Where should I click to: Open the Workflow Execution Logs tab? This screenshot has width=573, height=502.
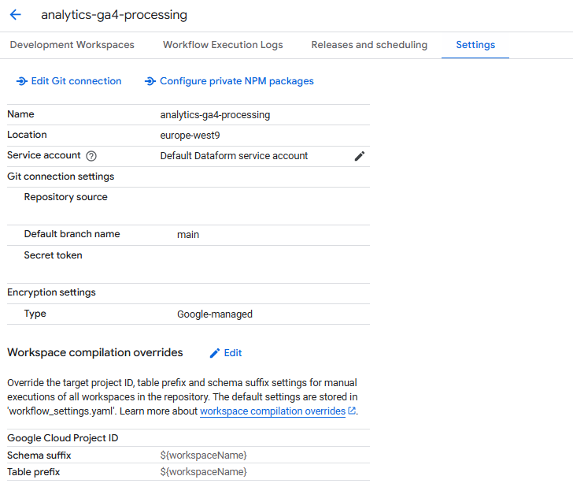pos(223,45)
